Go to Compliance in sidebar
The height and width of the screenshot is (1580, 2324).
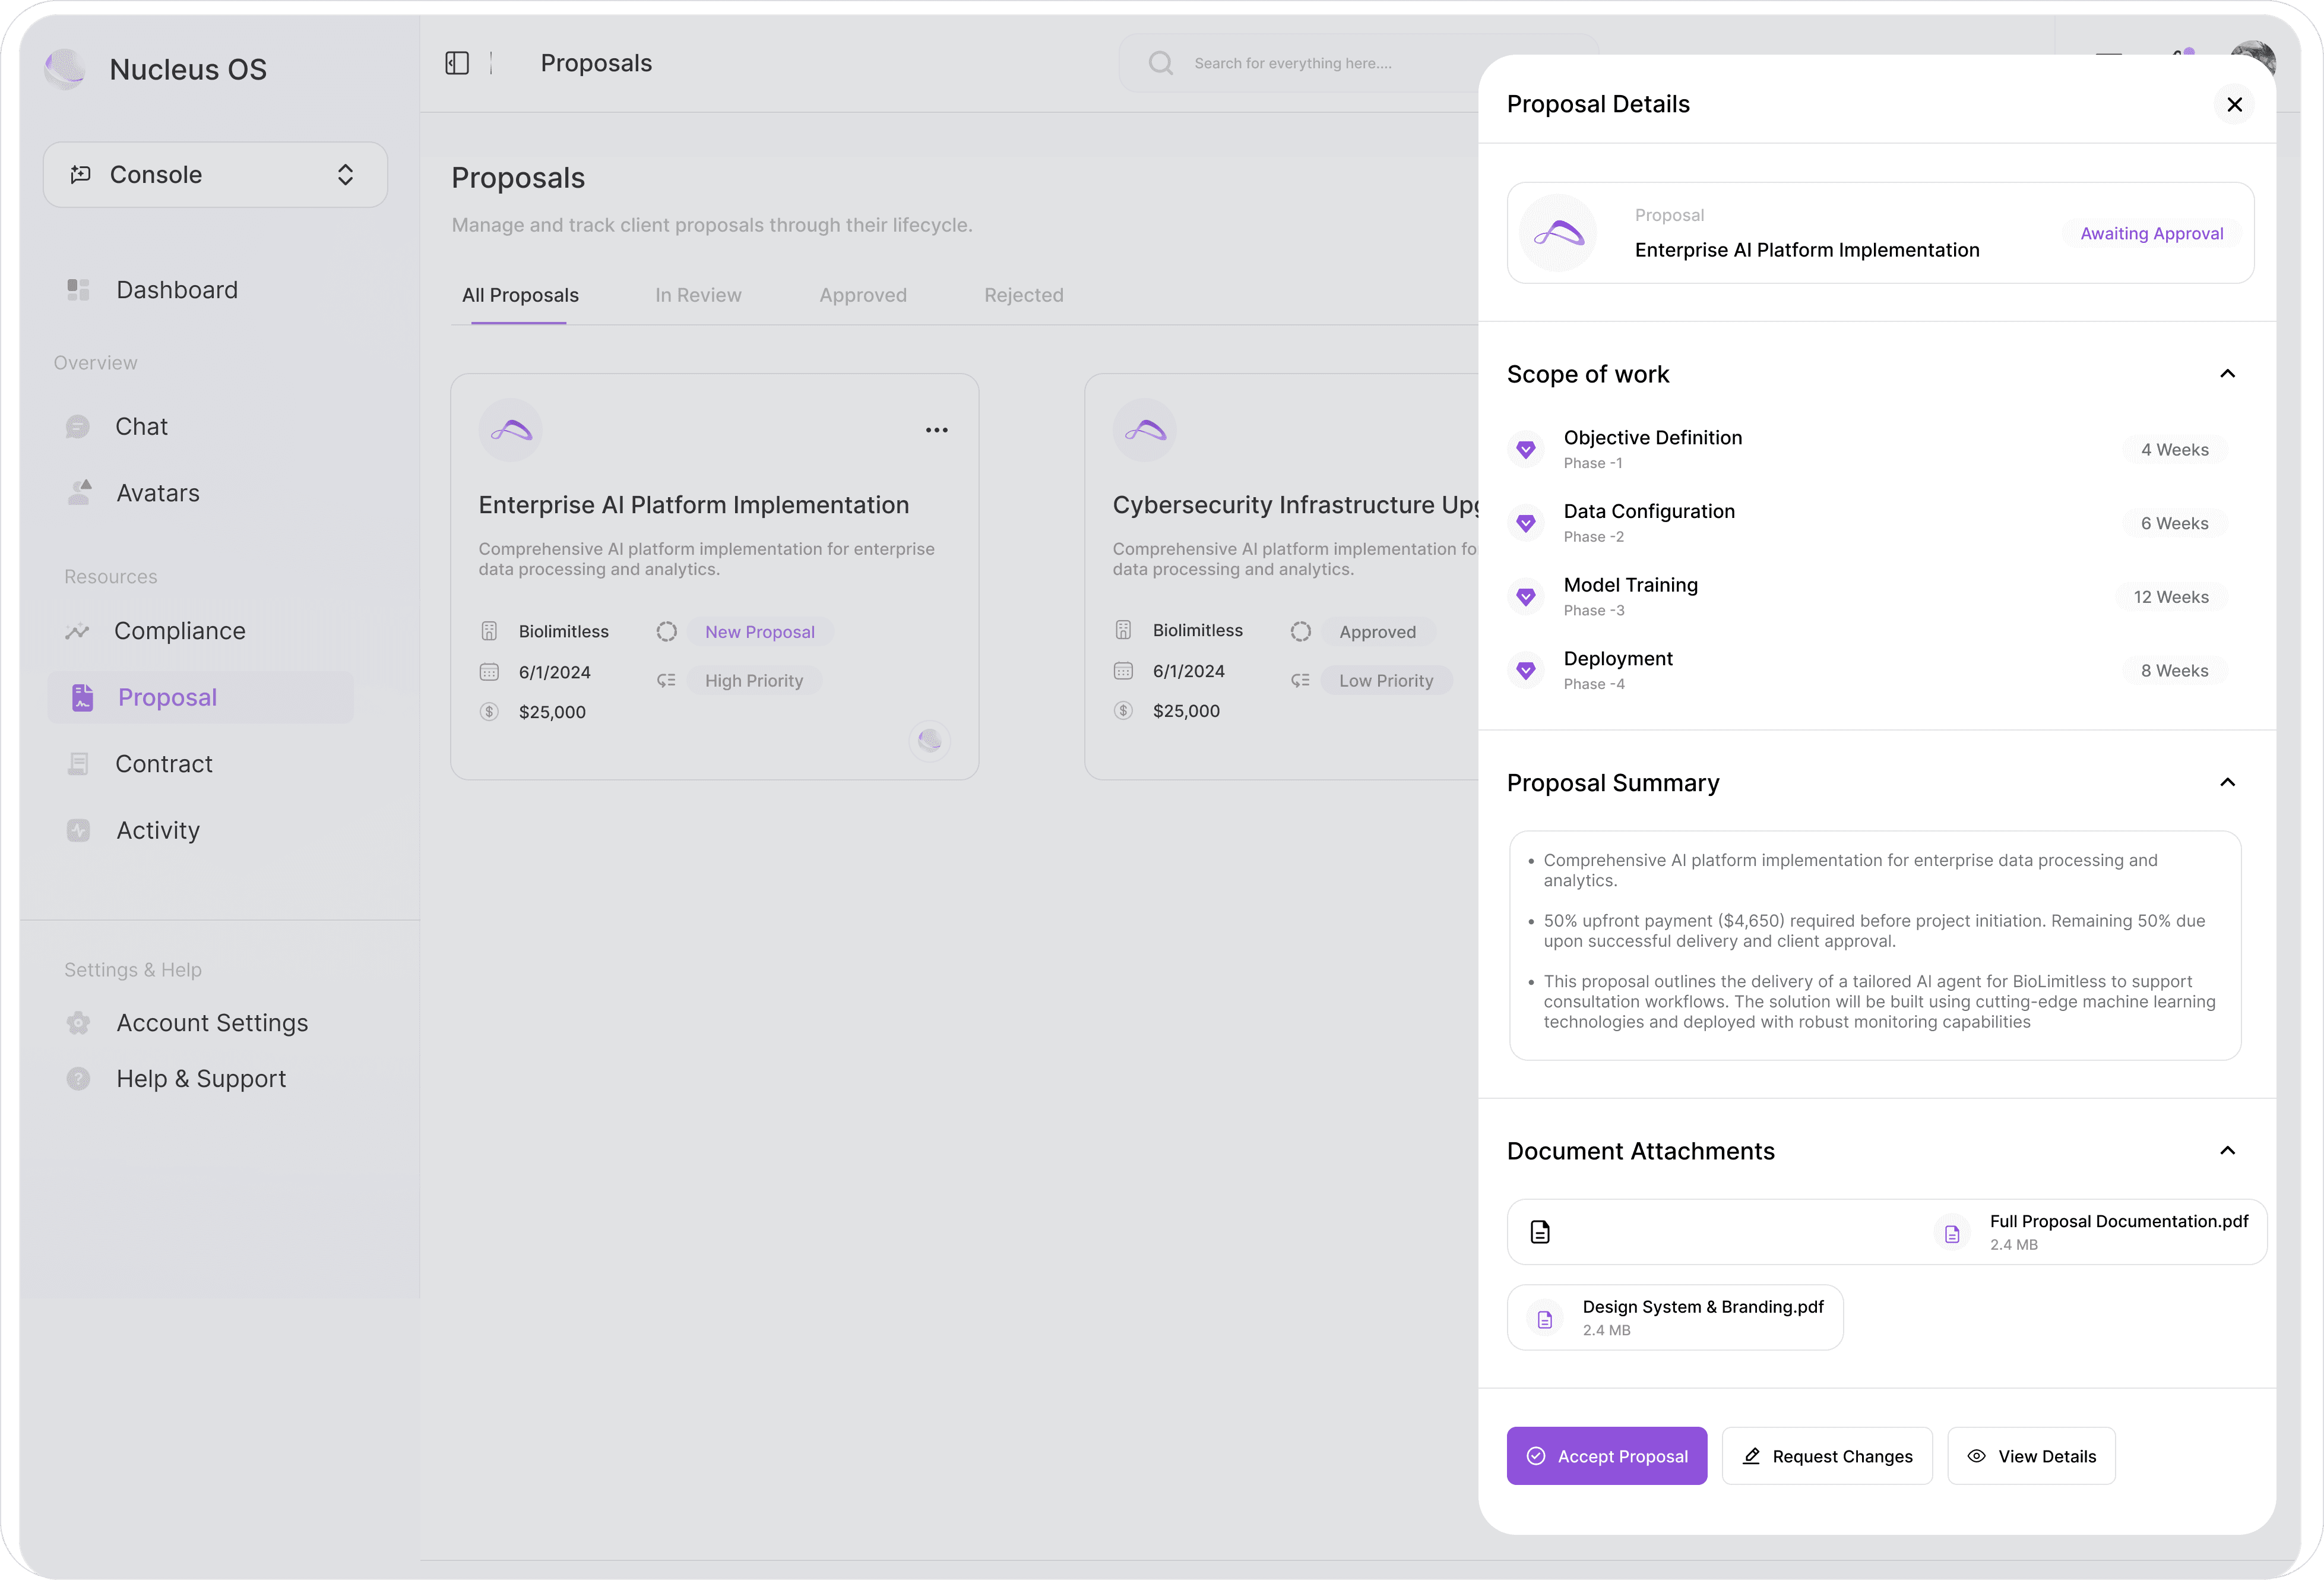click(x=179, y=630)
